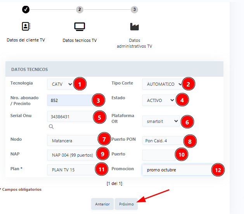The image size is (244, 214).
Task: Open the Tecnologia dropdown showing CATV
Action: (x=60, y=84)
